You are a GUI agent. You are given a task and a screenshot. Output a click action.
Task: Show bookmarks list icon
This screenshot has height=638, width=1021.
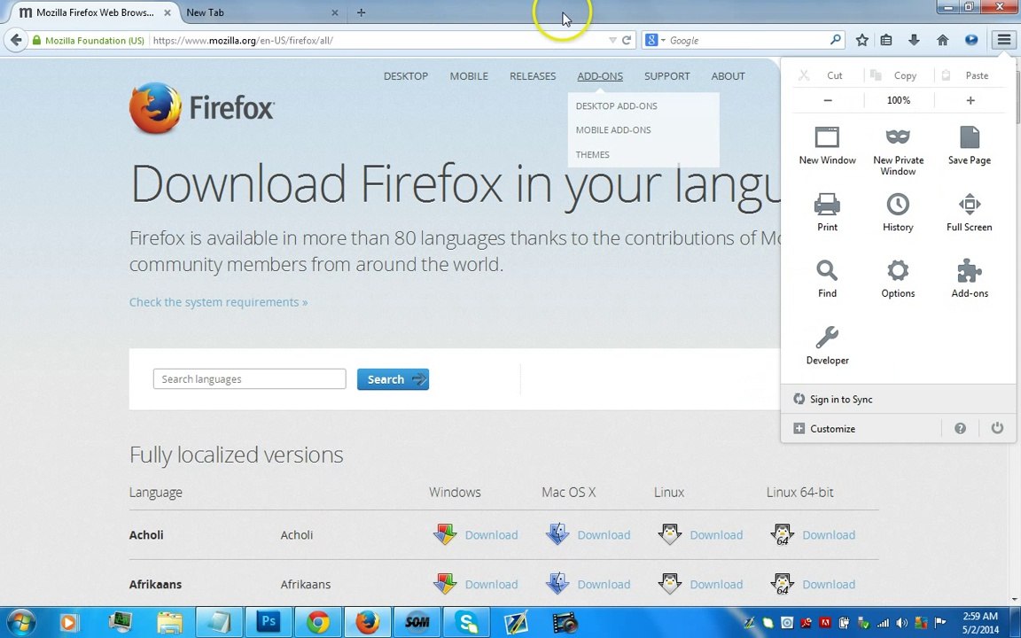pyautogui.click(x=886, y=41)
